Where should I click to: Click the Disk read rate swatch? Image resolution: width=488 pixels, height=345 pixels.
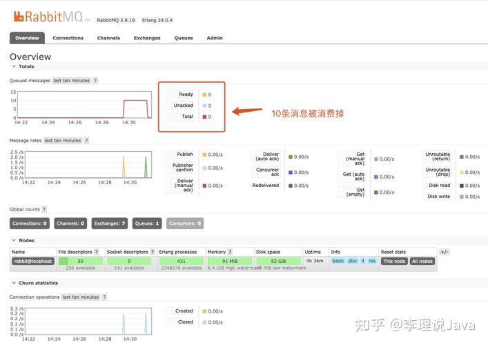pyautogui.click(x=462, y=186)
